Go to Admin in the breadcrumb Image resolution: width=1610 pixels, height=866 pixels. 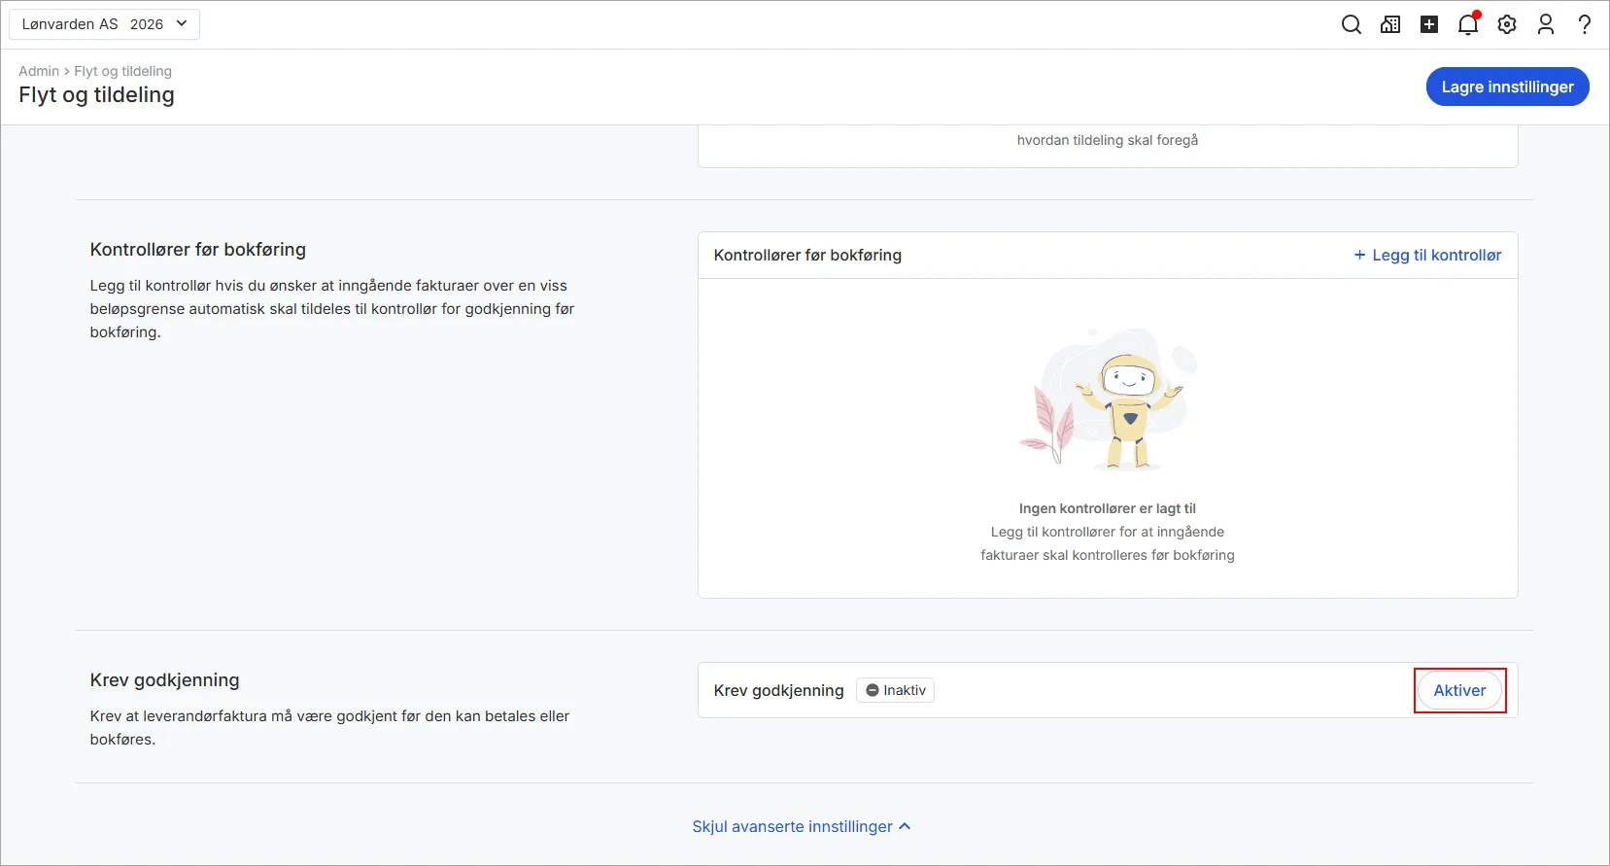(39, 71)
